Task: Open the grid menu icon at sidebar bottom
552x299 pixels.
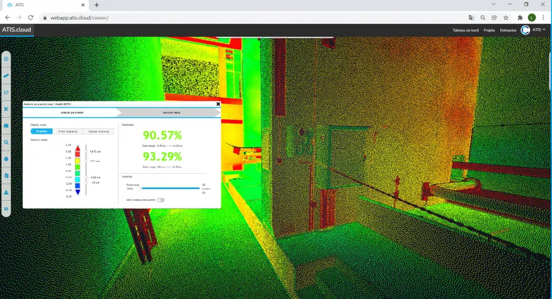Action: point(6,209)
